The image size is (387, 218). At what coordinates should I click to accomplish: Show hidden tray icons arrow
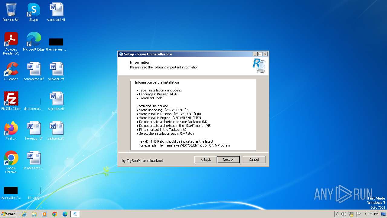(337, 214)
